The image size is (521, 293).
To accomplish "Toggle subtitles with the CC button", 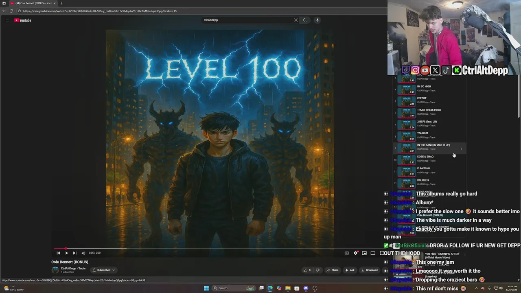I will 347,253.
